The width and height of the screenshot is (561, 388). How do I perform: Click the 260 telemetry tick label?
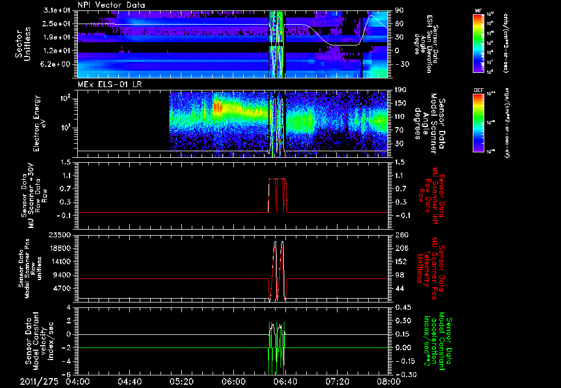(400, 235)
